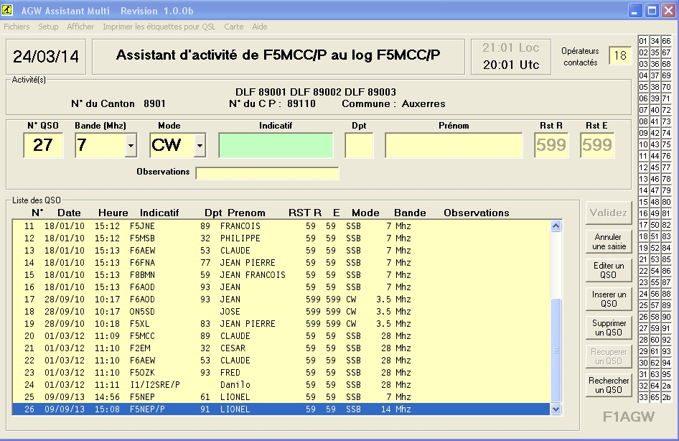Click the Dpt input field
Viewport: 679px width, 441px height.
click(359, 145)
